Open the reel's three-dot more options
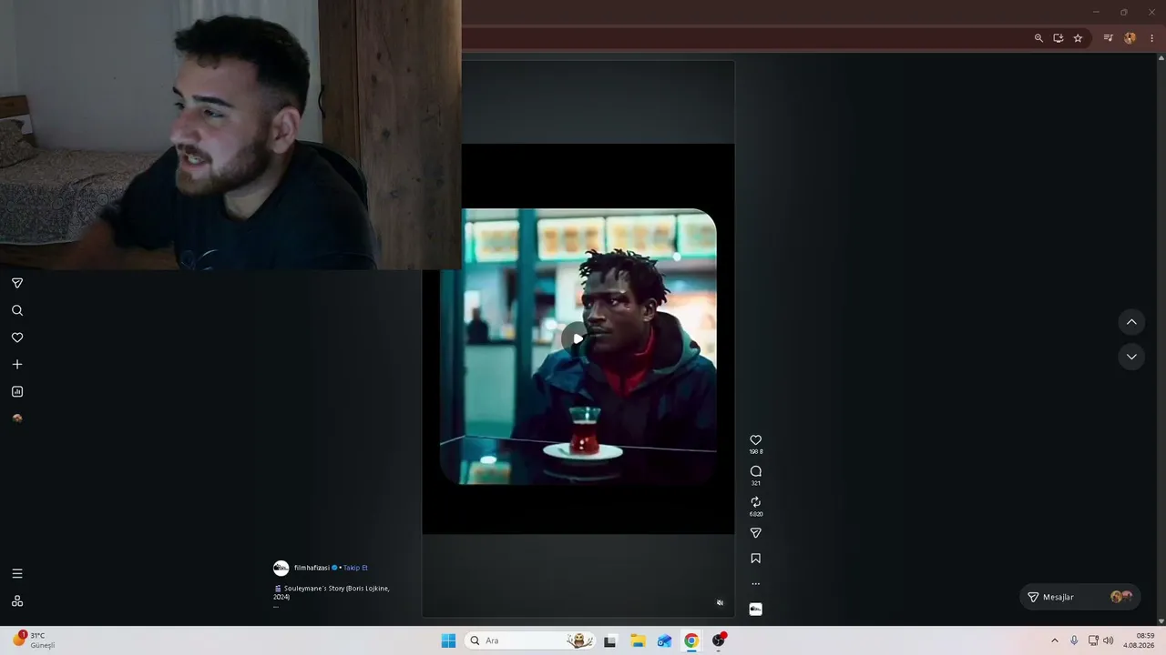 pos(755,584)
